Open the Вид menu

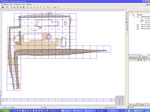11,4
